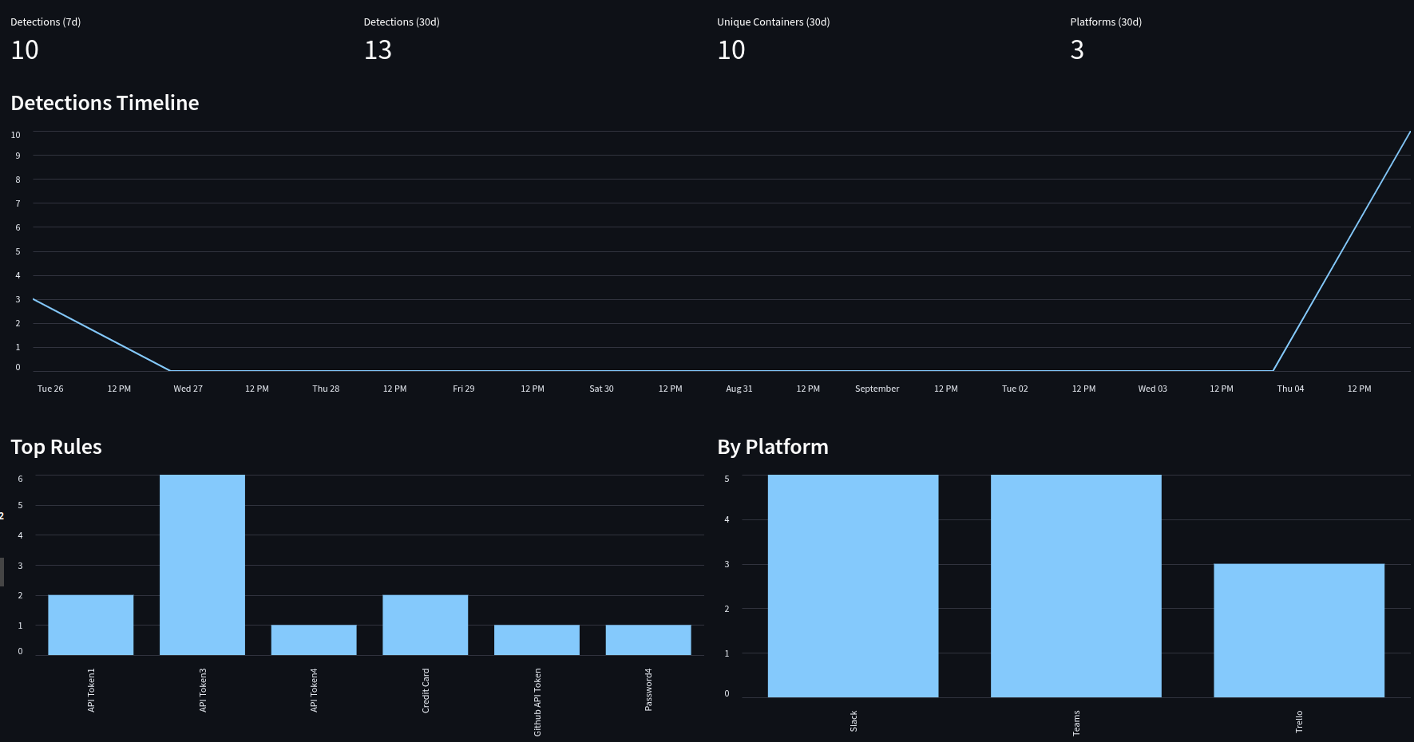Click the Credit Card bar in Top Rules

point(426,625)
